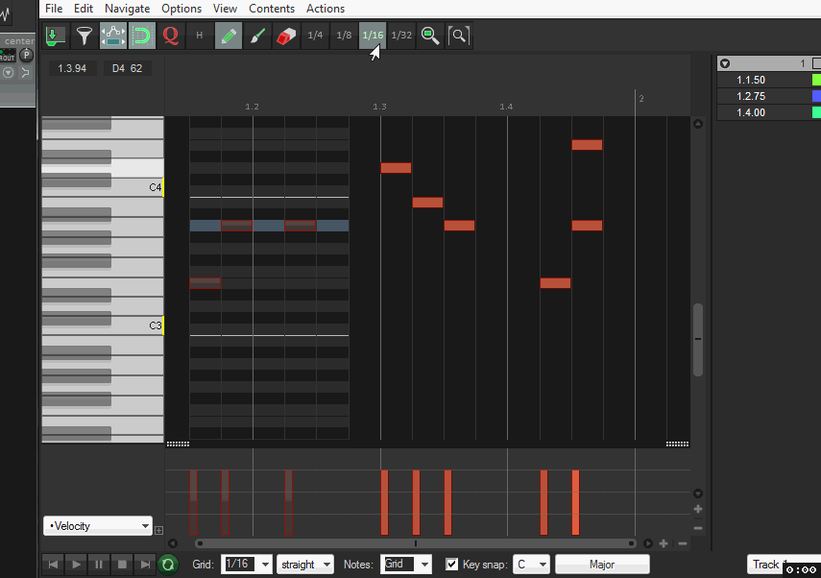Select the paint brush tool
The width and height of the screenshot is (821, 578).
[x=257, y=36]
